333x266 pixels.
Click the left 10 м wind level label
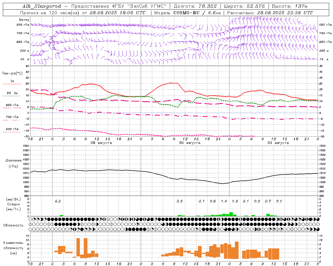pos(25,59)
